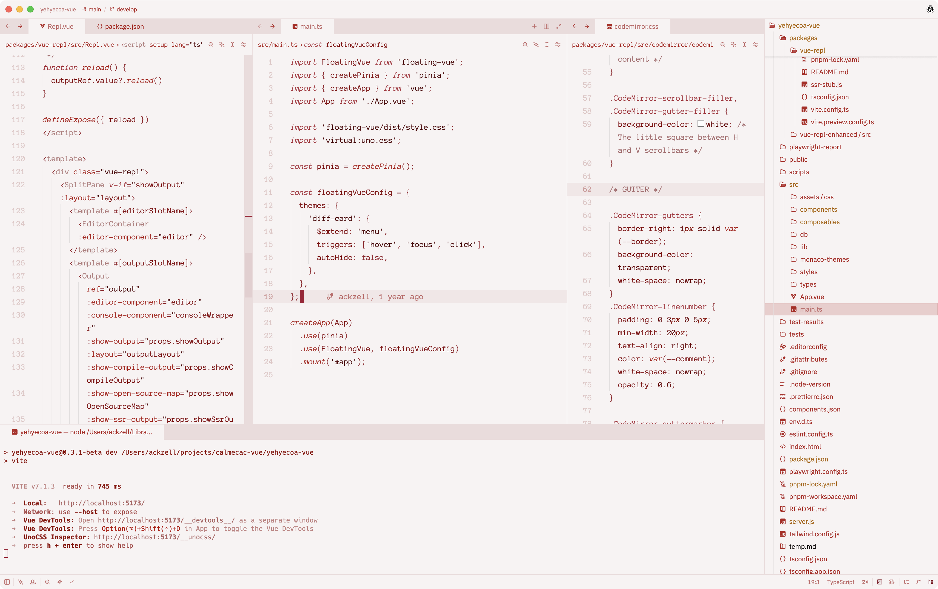Open project search magnifier in status bar
The width and height of the screenshot is (938, 589).
click(47, 582)
